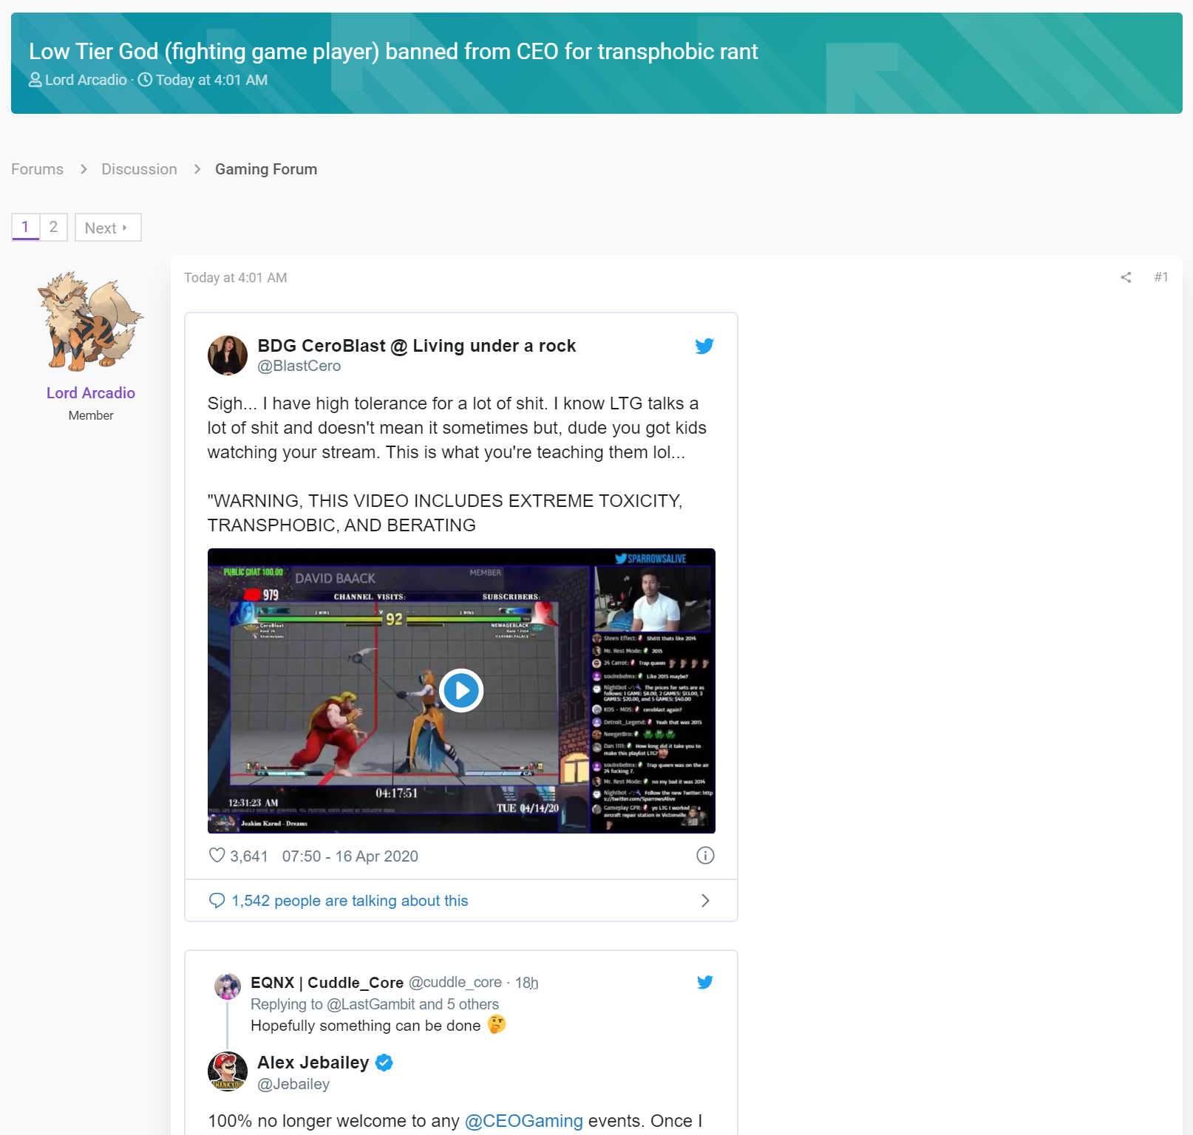
Task: Click the Next page button
Action: 108,228
